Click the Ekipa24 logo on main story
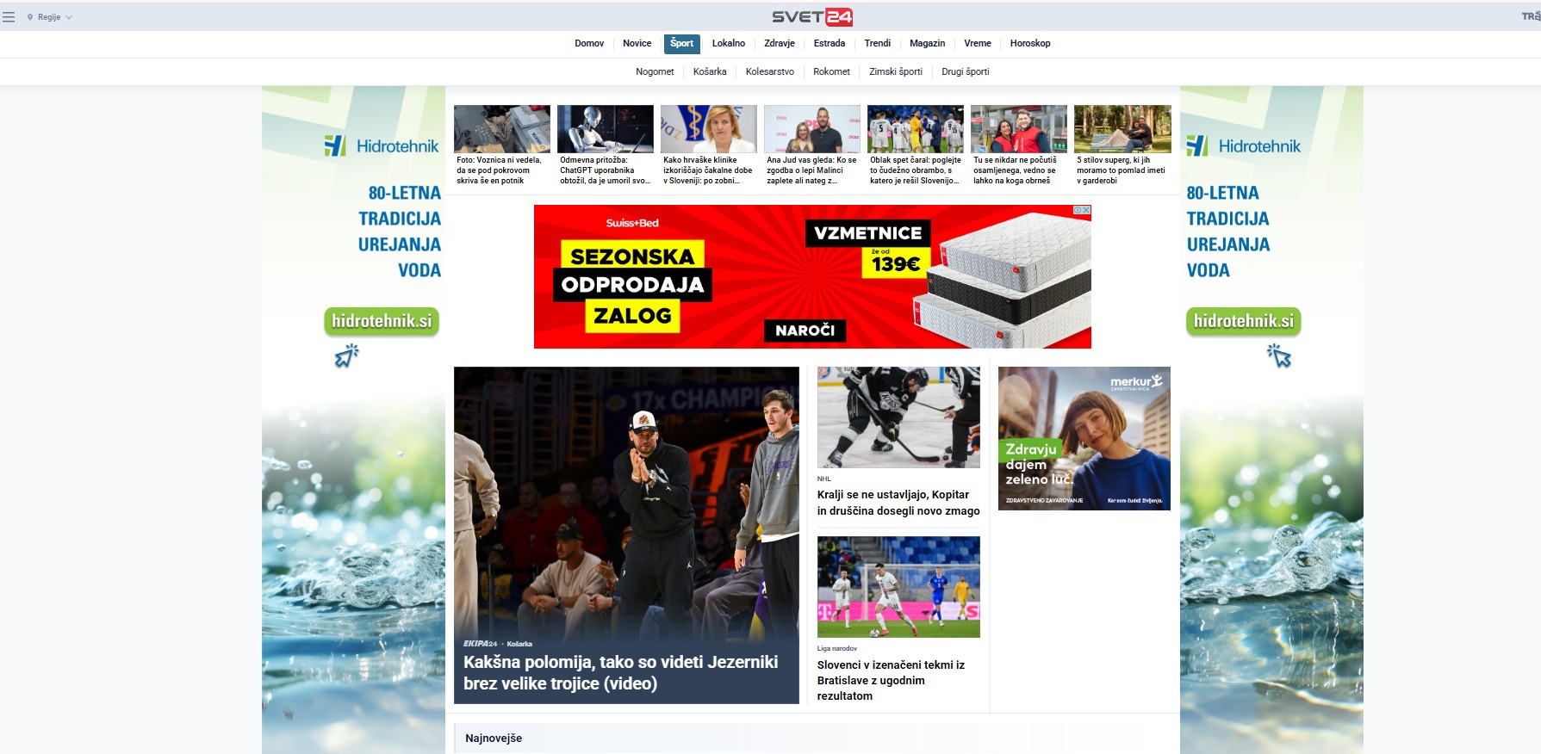The width and height of the screenshot is (1541, 754). (480, 644)
